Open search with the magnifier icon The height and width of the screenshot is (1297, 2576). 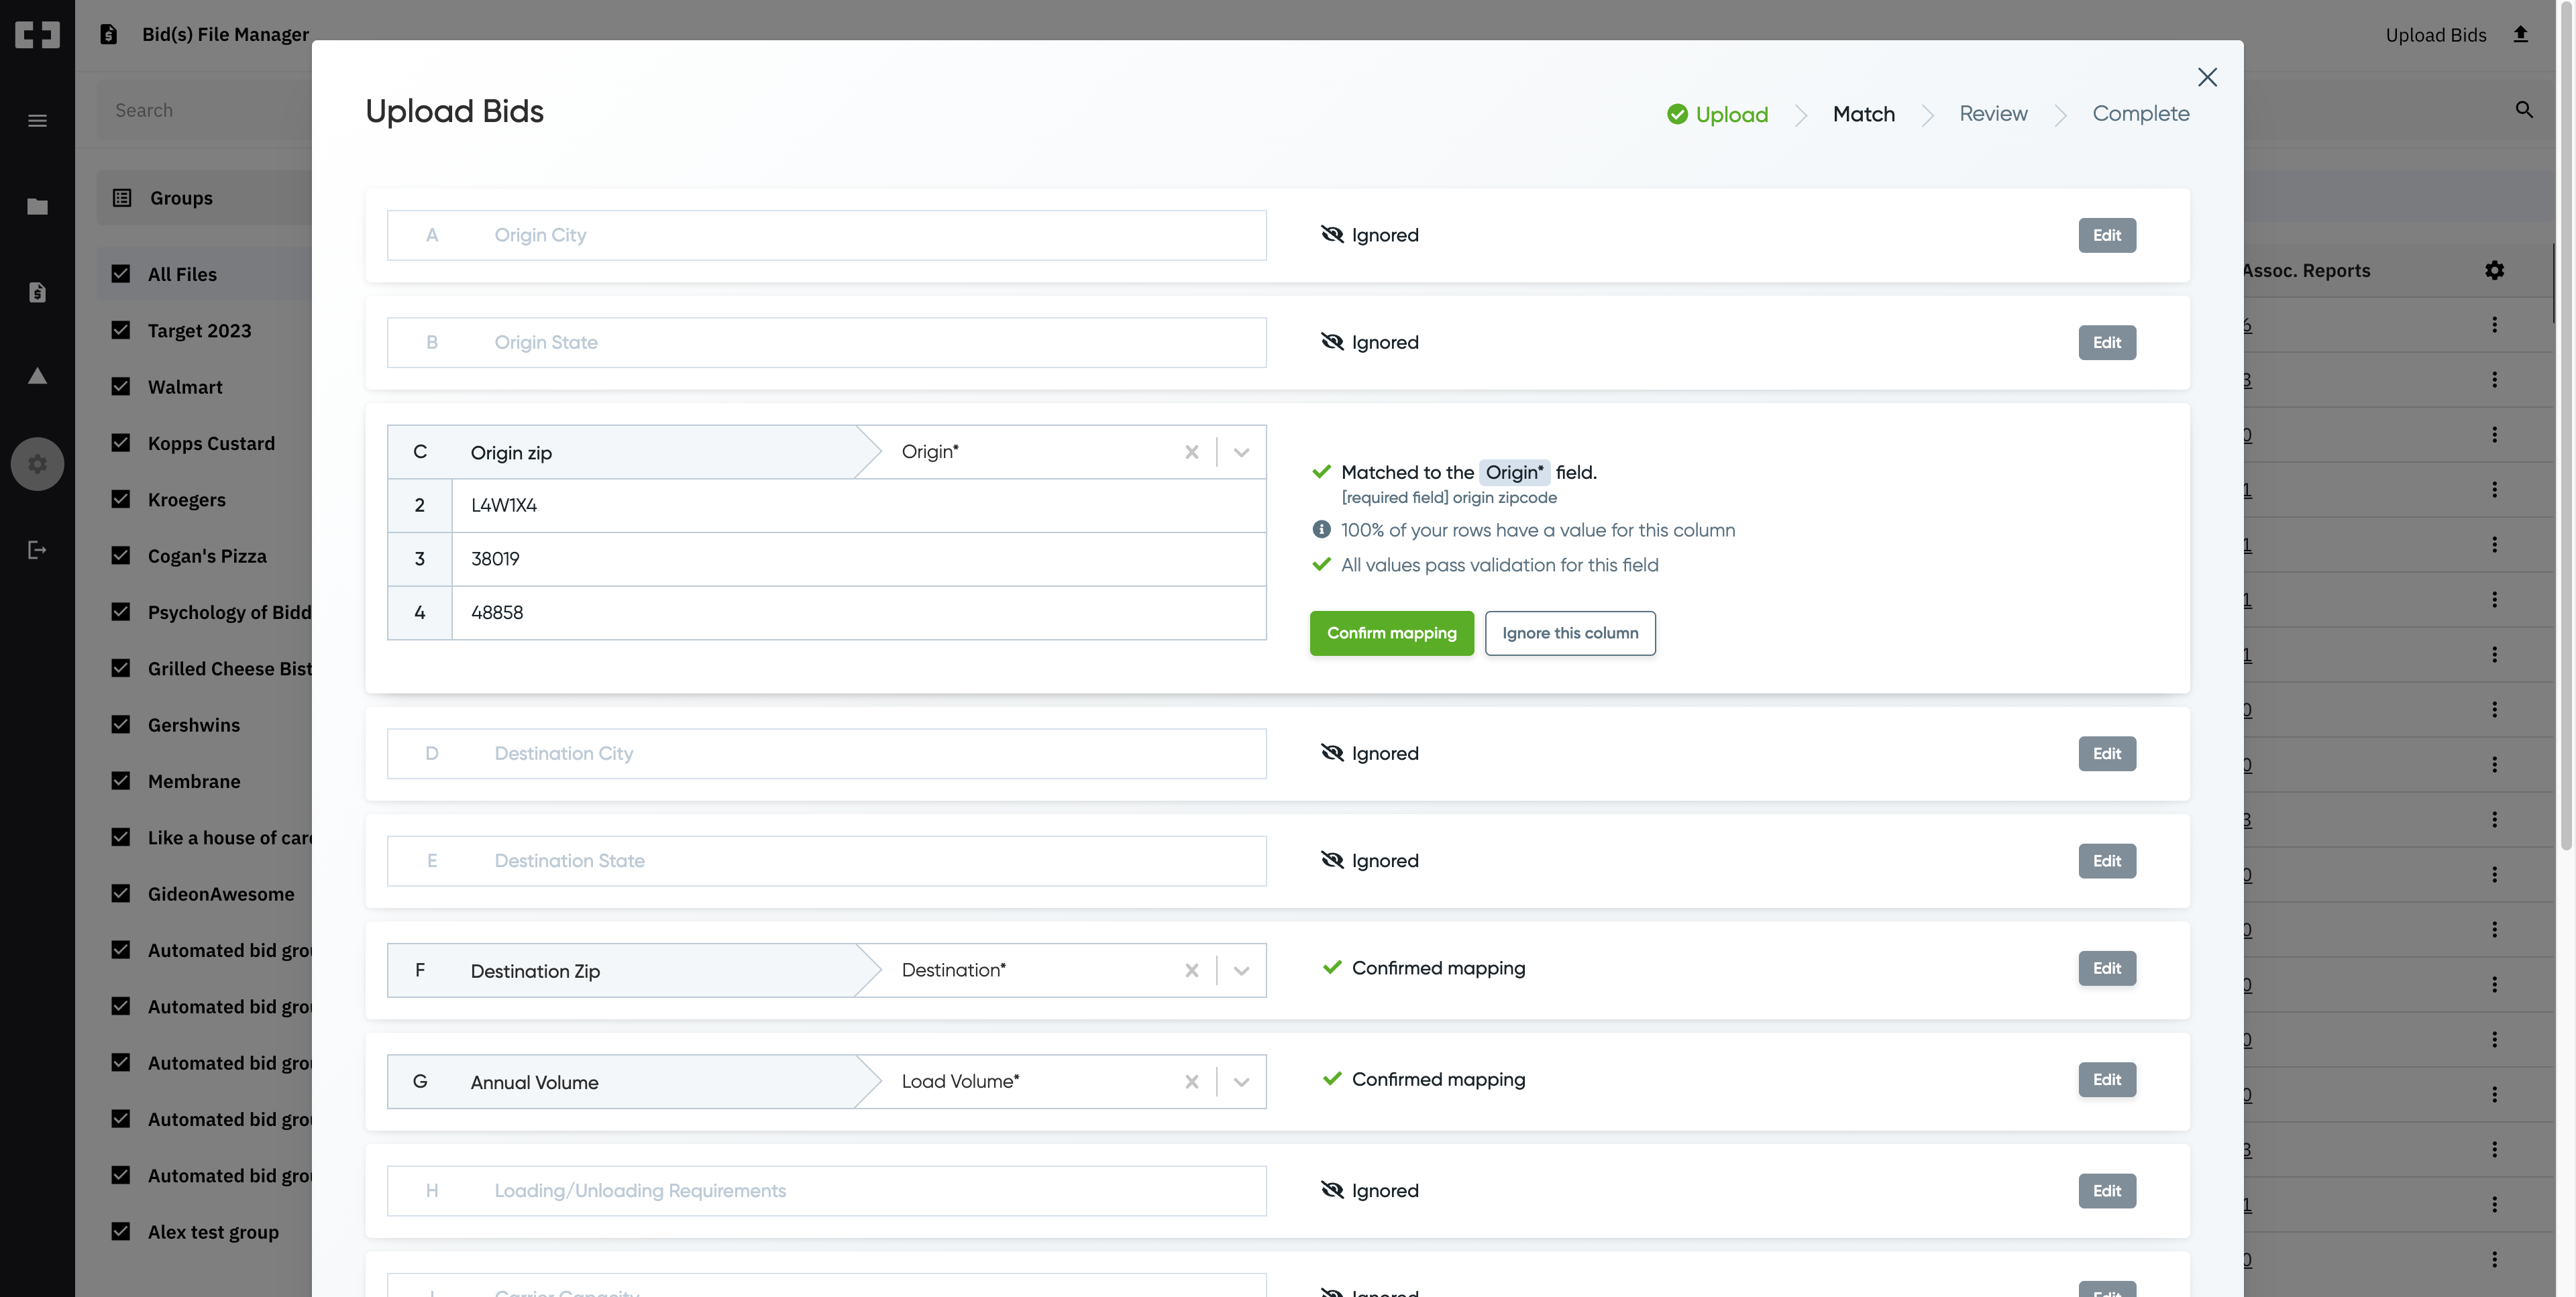click(x=2524, y=109)
